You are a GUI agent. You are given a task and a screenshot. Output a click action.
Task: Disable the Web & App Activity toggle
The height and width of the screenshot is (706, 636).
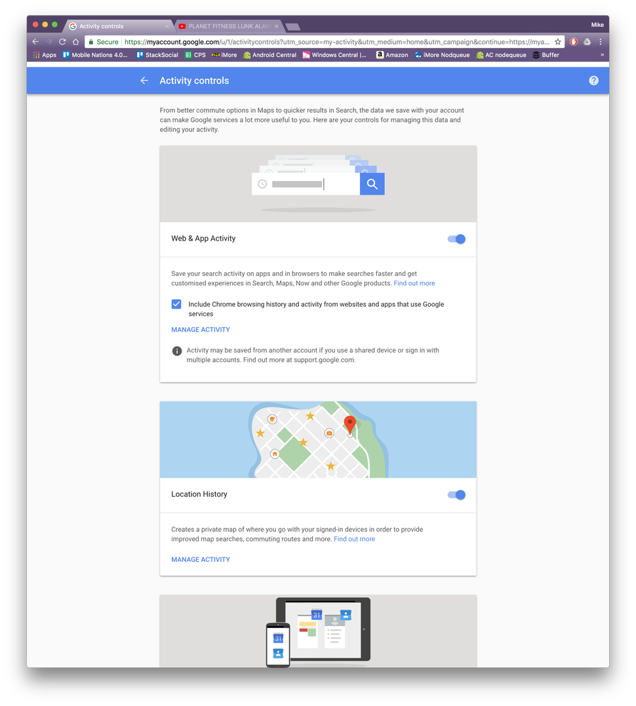(456, 239)
